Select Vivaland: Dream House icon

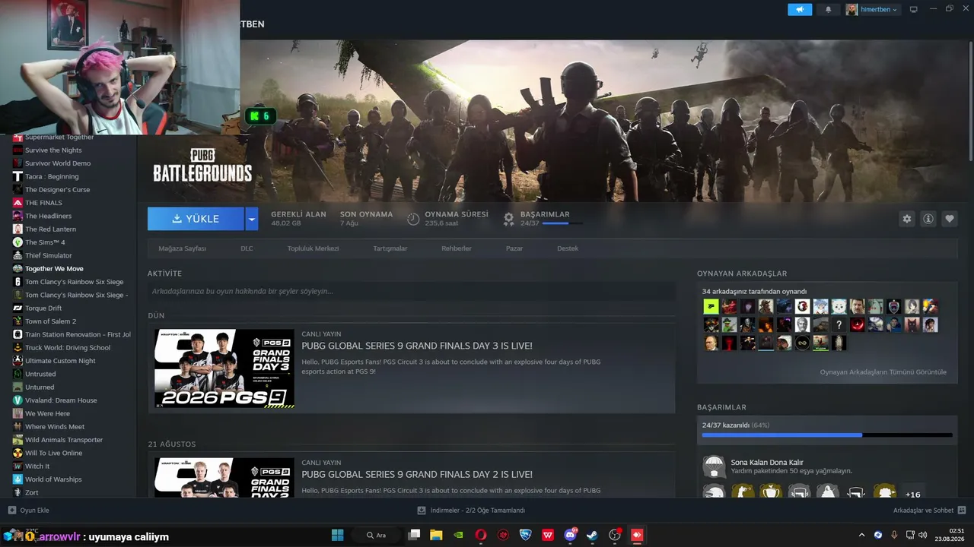coord(18,400)
